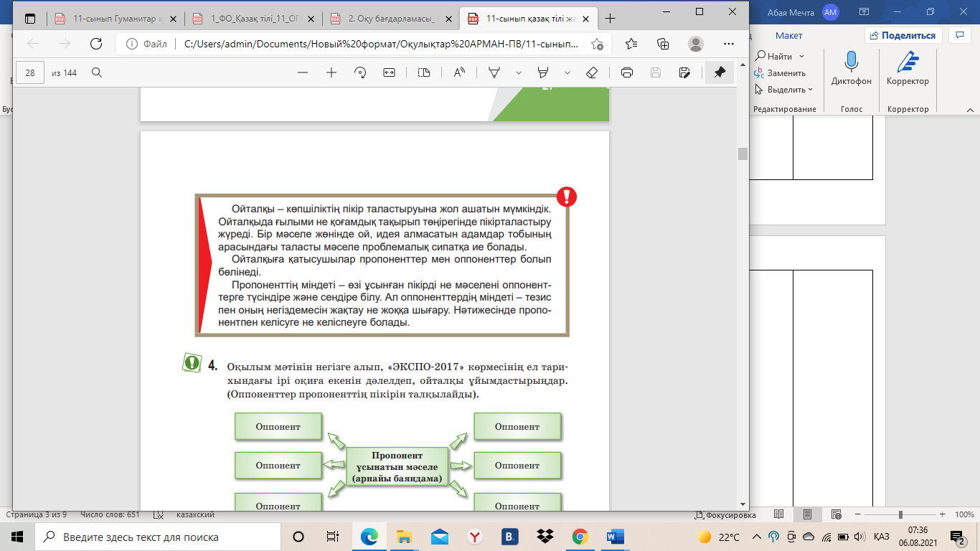Toggle Page view layout in PDF toolbar
Image resolution: width=980 pixels, height=551 pixels.
pos(424,72)
